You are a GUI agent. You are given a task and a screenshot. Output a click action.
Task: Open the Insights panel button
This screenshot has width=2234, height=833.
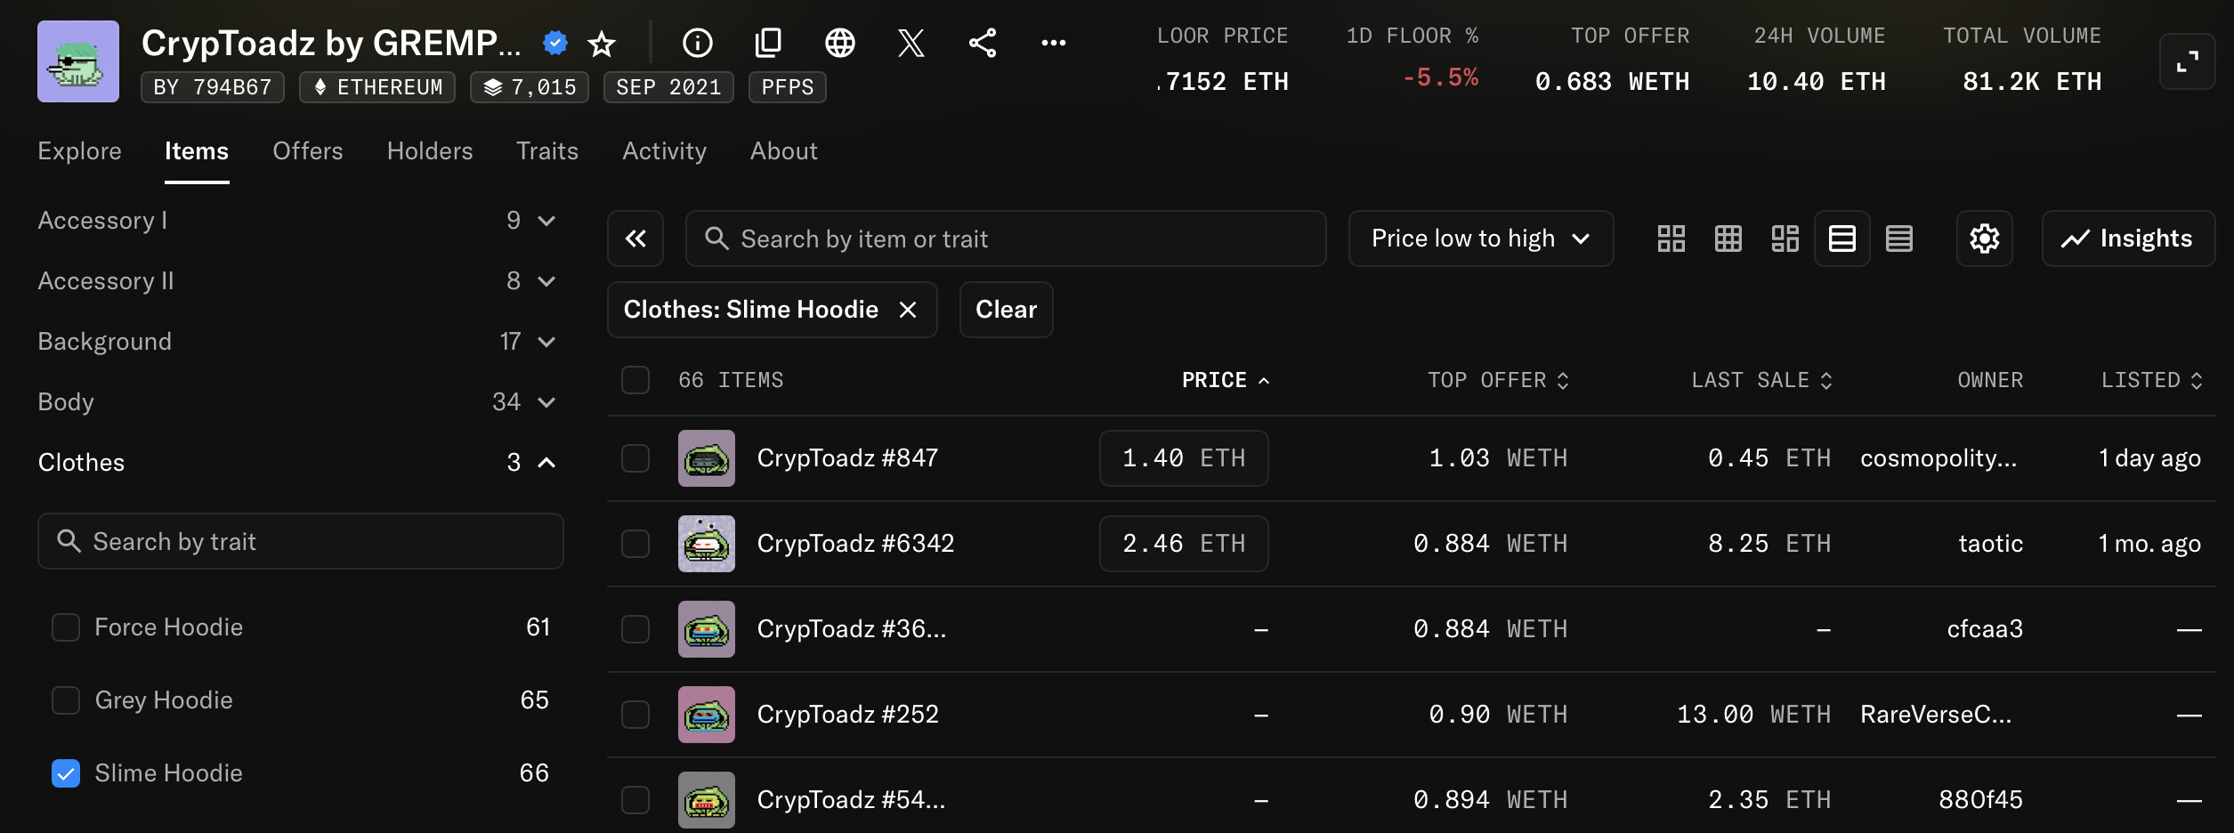[x=2127, y=239]
